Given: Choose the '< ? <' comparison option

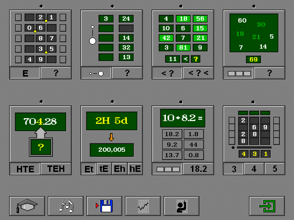Looking at the screenshot, I should tap(198, 73).
